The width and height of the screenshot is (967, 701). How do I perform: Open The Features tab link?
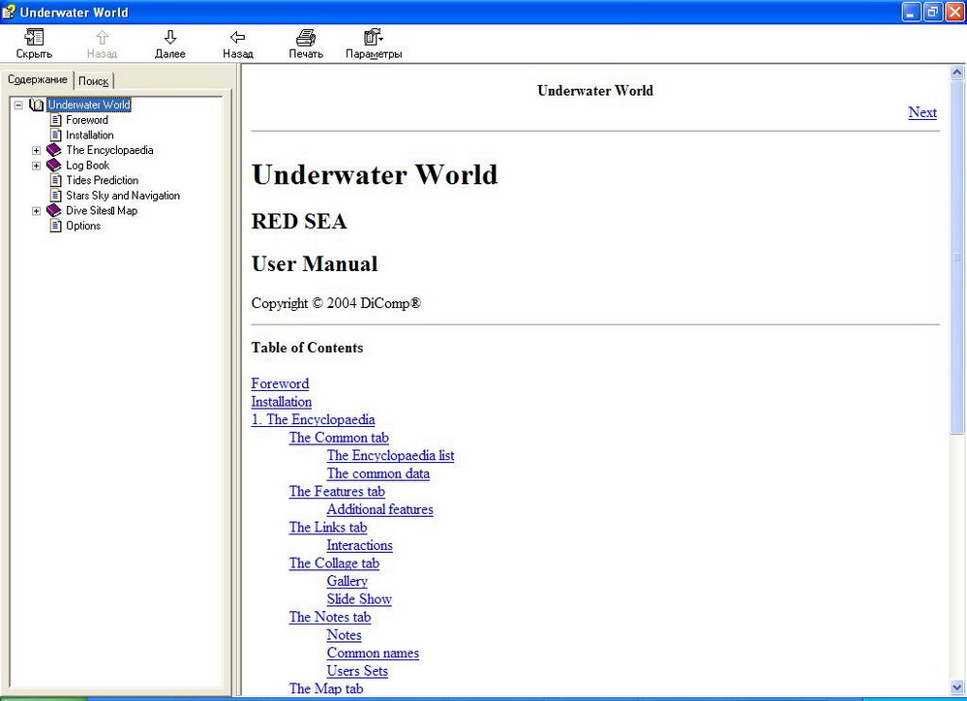point(337,491)
